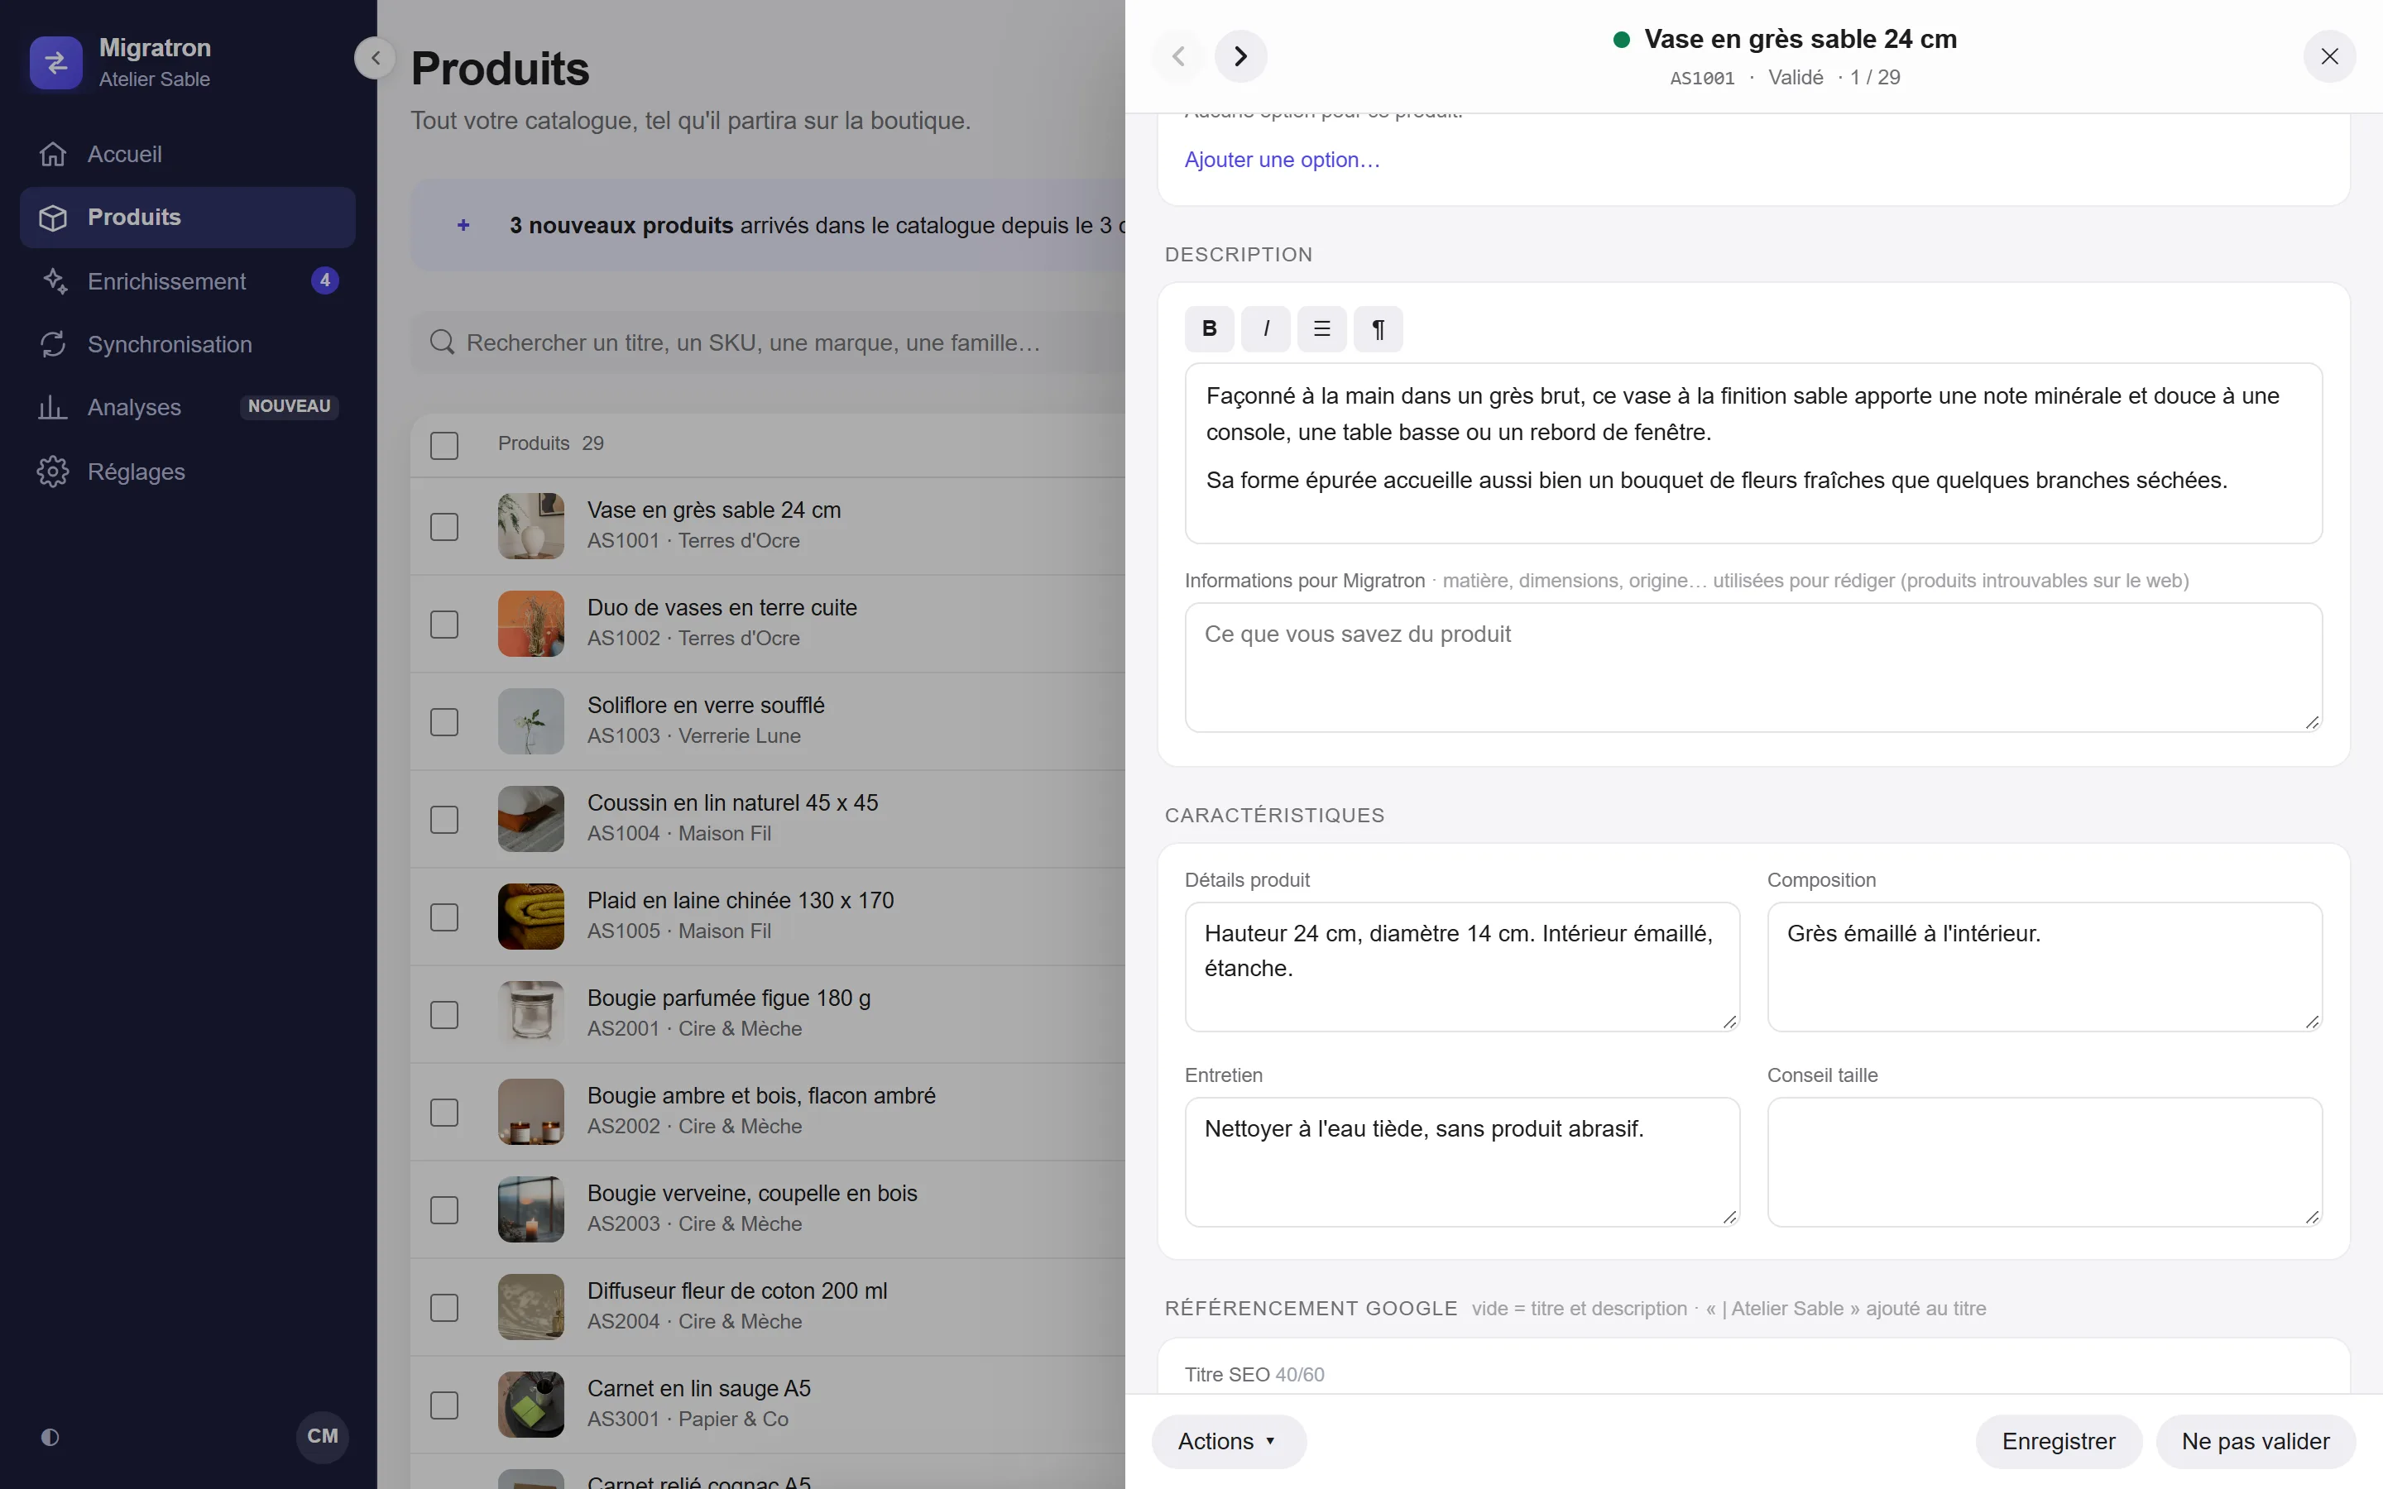Open Accueil from the sidebar
This screenshot has width=2383, height=1489.
point(187,155)
